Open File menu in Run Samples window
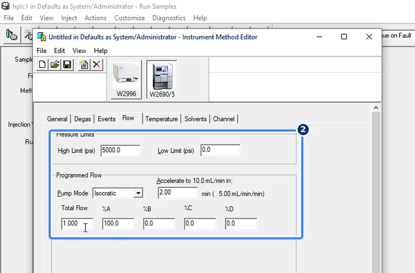The width and height of the screenshot is (415, 273). 9,18
